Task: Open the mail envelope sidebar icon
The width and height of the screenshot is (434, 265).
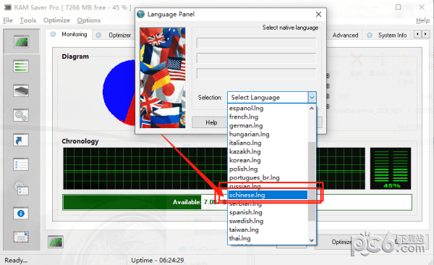Action: 21,237
